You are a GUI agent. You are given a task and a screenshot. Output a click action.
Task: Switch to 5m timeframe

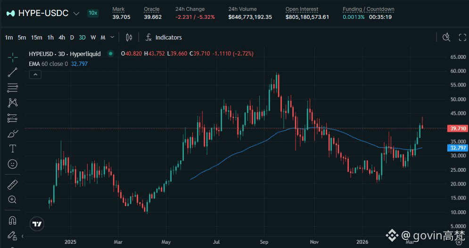22,37
